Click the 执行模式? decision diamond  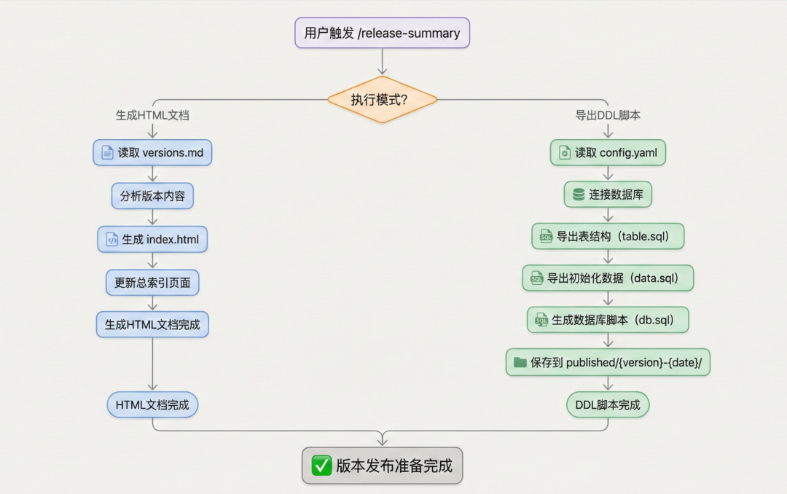click(x=382, y=99)
